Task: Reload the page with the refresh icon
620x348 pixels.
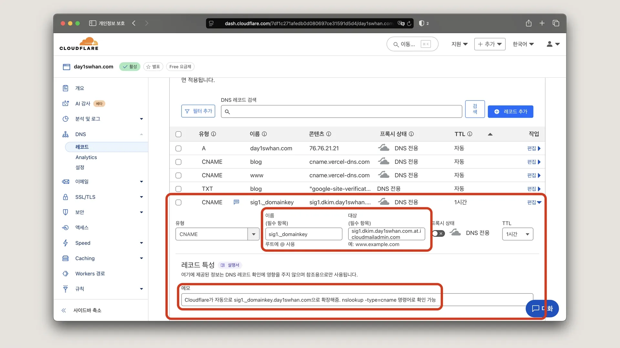Action: coord(409,23)
